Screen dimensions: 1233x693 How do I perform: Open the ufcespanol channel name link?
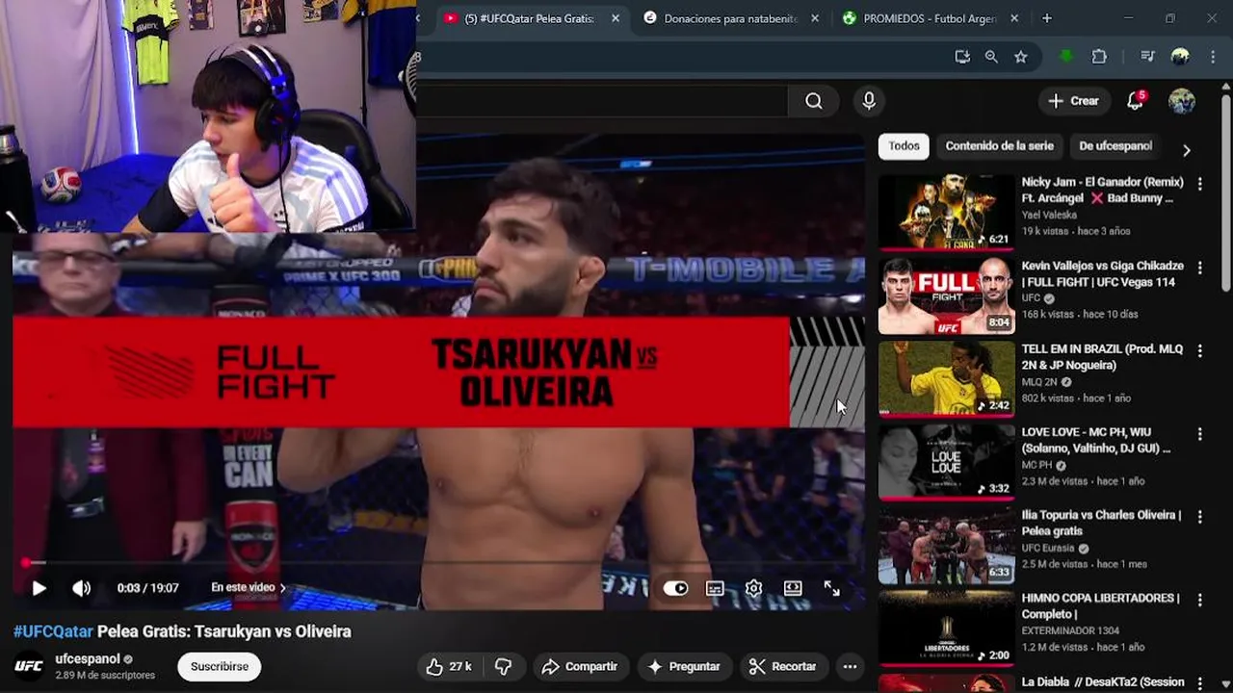point(88,659)
